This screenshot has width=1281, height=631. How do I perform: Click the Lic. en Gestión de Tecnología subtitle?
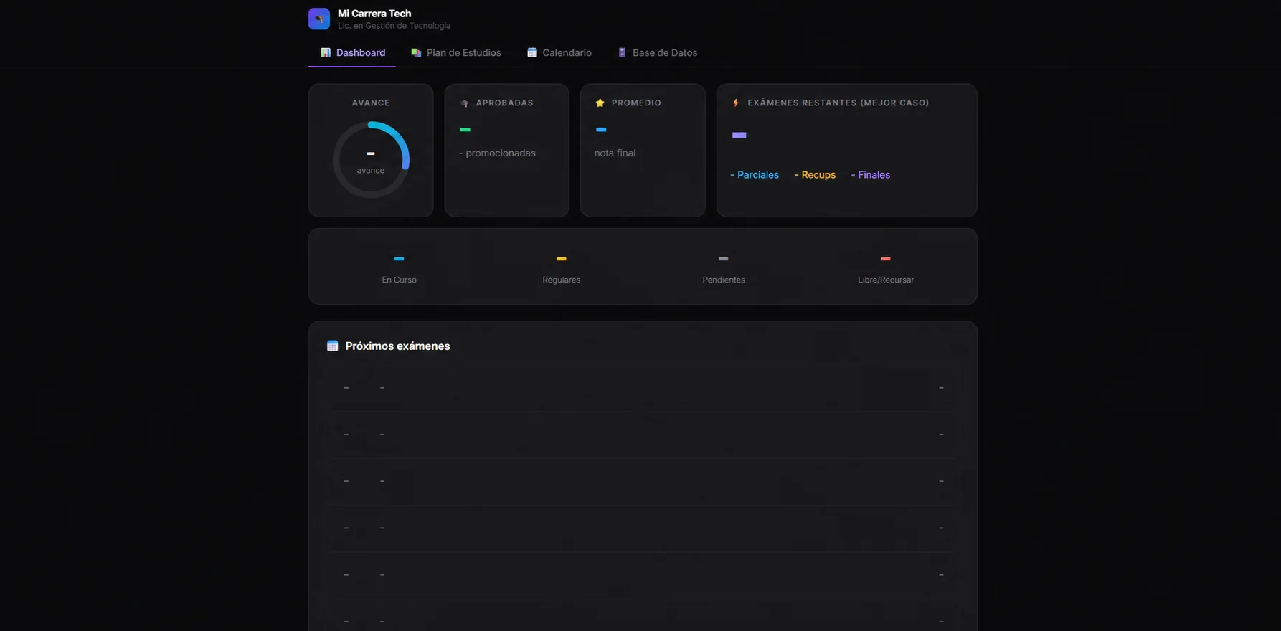[394, 26]
